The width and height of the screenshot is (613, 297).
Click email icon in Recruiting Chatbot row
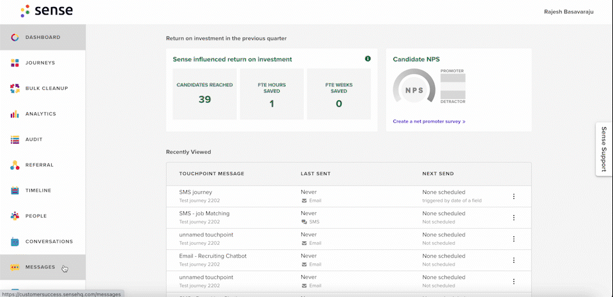304,264
